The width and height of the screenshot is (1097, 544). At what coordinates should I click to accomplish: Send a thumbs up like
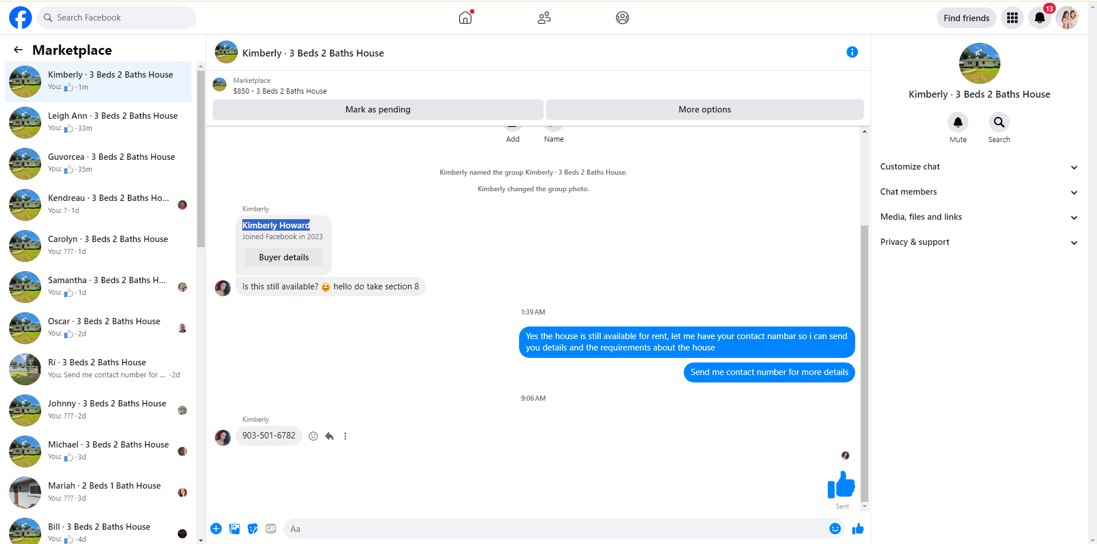pos(858,529)
